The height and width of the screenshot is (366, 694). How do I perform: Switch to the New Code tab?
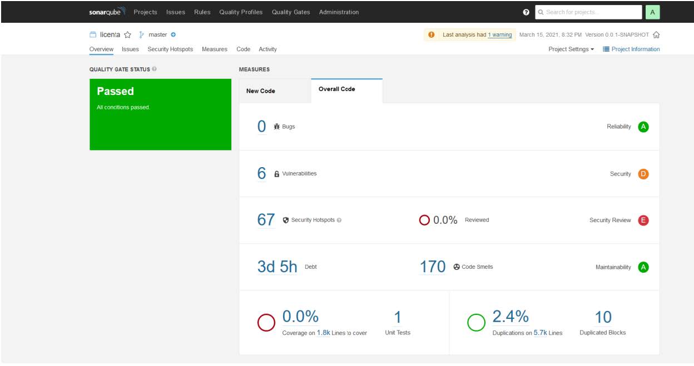261,91
